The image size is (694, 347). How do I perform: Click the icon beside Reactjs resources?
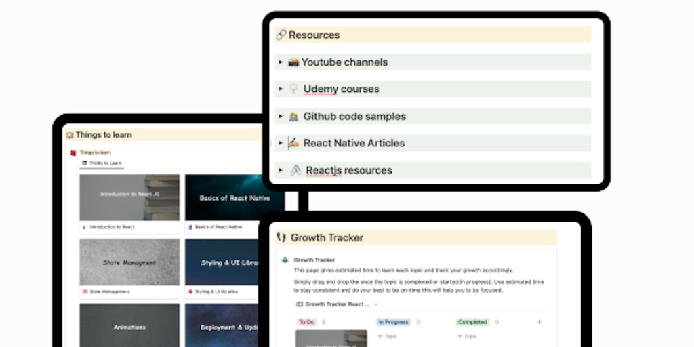295,170
